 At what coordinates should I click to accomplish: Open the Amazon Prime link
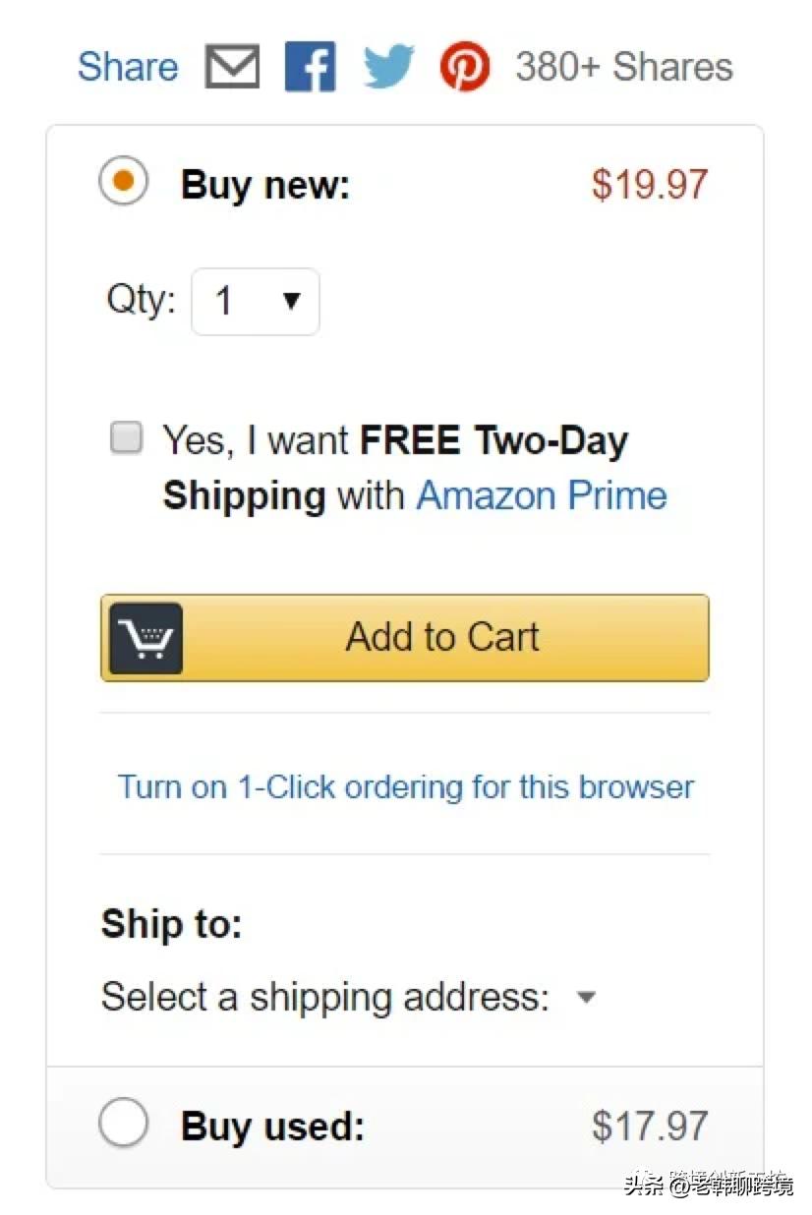(x=542, y=495)
